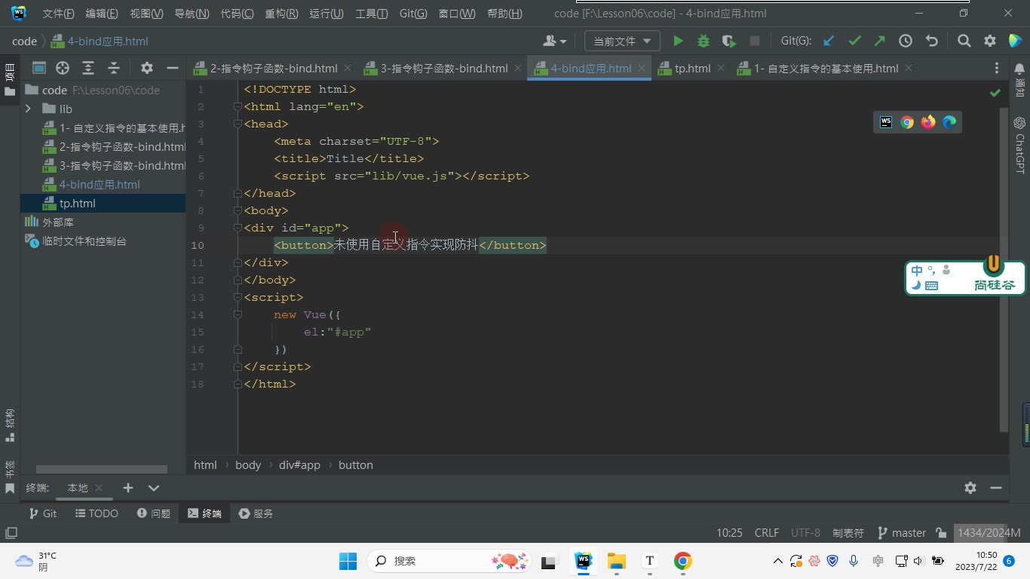The height and width of the screenshot is (579, 1030).
Task: Open the 问题 tool window button
Action: click(x=154, y=513)
